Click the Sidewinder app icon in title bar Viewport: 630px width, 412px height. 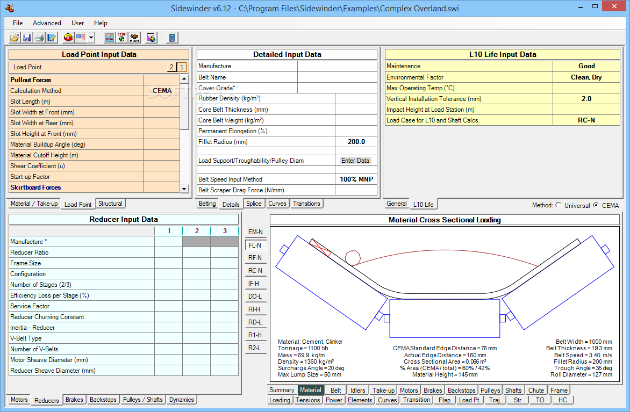point(10,8)
